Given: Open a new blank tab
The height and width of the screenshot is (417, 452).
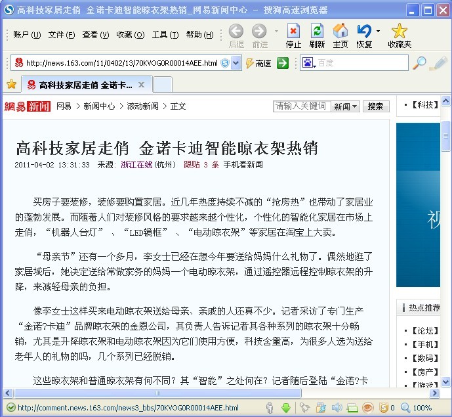Looking at the screenshot, I should [163, 85].
